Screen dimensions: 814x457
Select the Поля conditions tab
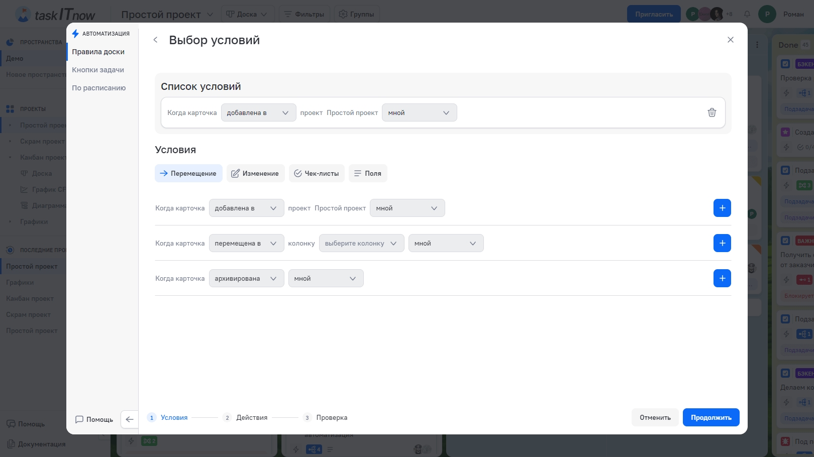(x=368, y=173)
